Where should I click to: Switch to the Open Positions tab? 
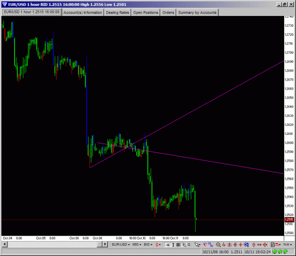[x=145, y=13]
